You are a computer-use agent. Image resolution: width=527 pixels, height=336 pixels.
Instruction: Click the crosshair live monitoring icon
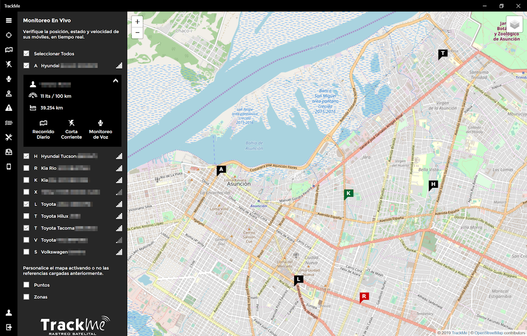tap(8, 35)
